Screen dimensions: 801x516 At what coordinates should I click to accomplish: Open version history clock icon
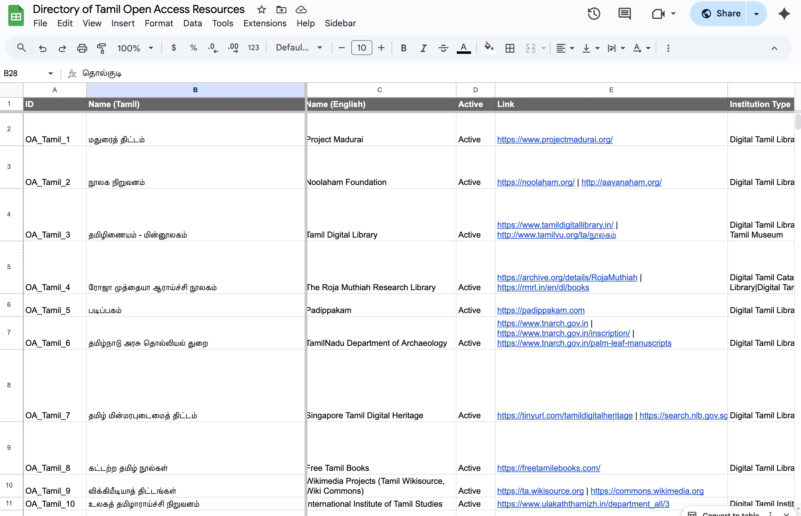pyautogui.click(x=594, y=14)
